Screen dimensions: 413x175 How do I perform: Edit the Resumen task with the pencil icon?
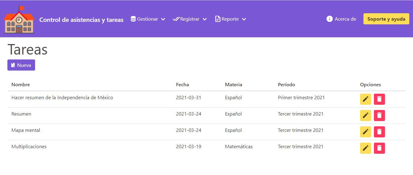[x=366, y=115]
